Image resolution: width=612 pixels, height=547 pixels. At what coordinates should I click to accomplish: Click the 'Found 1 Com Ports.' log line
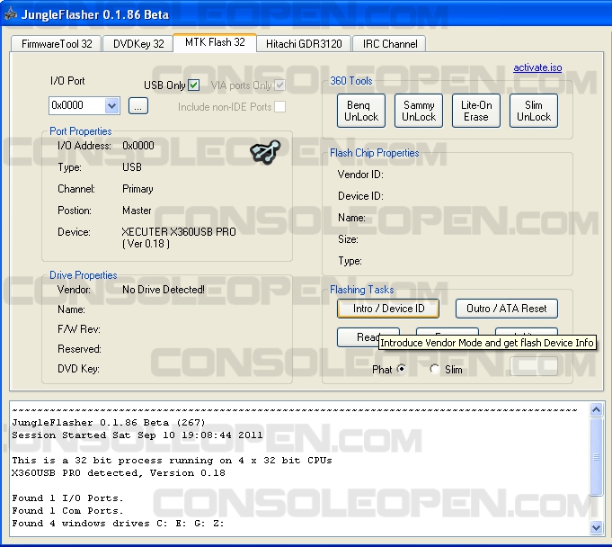(67, 511)
